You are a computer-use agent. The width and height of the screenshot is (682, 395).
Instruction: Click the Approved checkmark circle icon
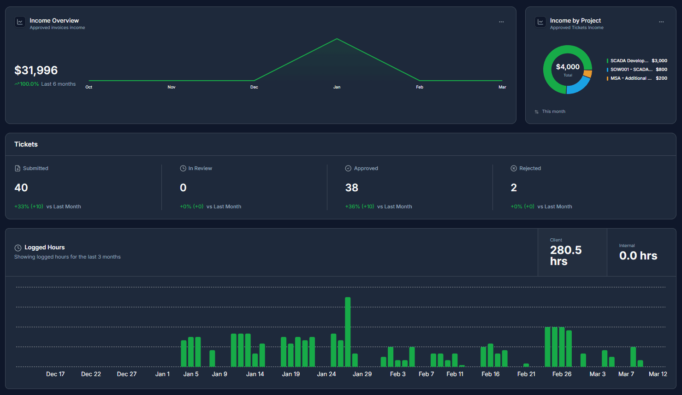click(x=348, y=168)
